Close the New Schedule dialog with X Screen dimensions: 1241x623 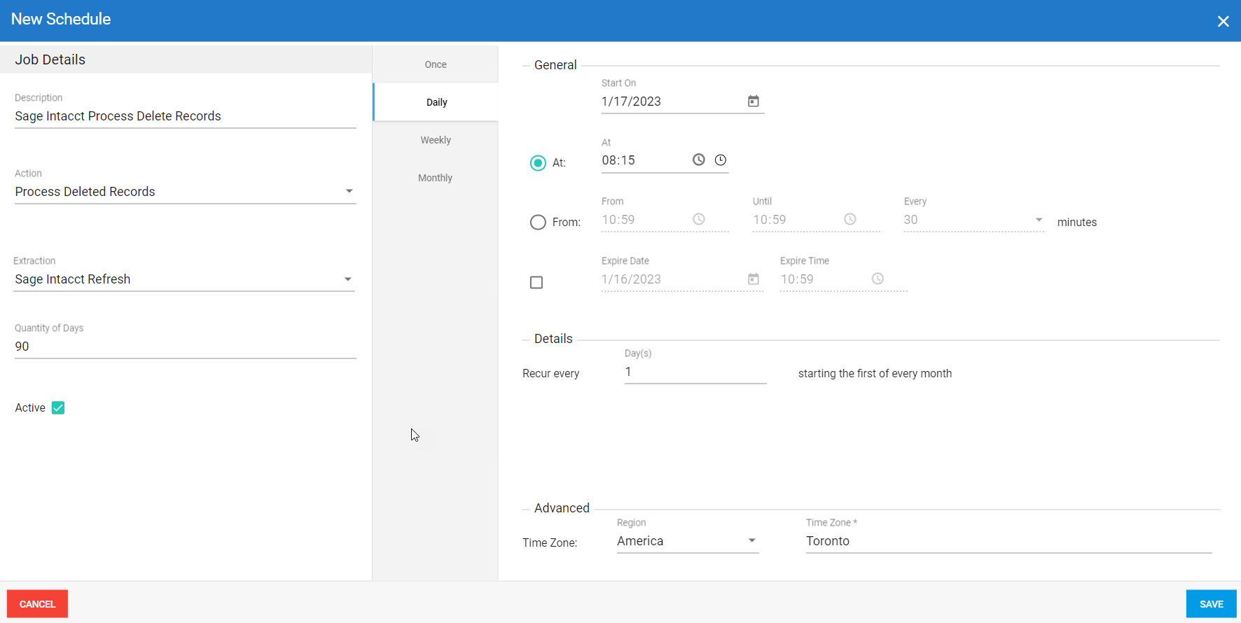click(x=1223, y=21)
